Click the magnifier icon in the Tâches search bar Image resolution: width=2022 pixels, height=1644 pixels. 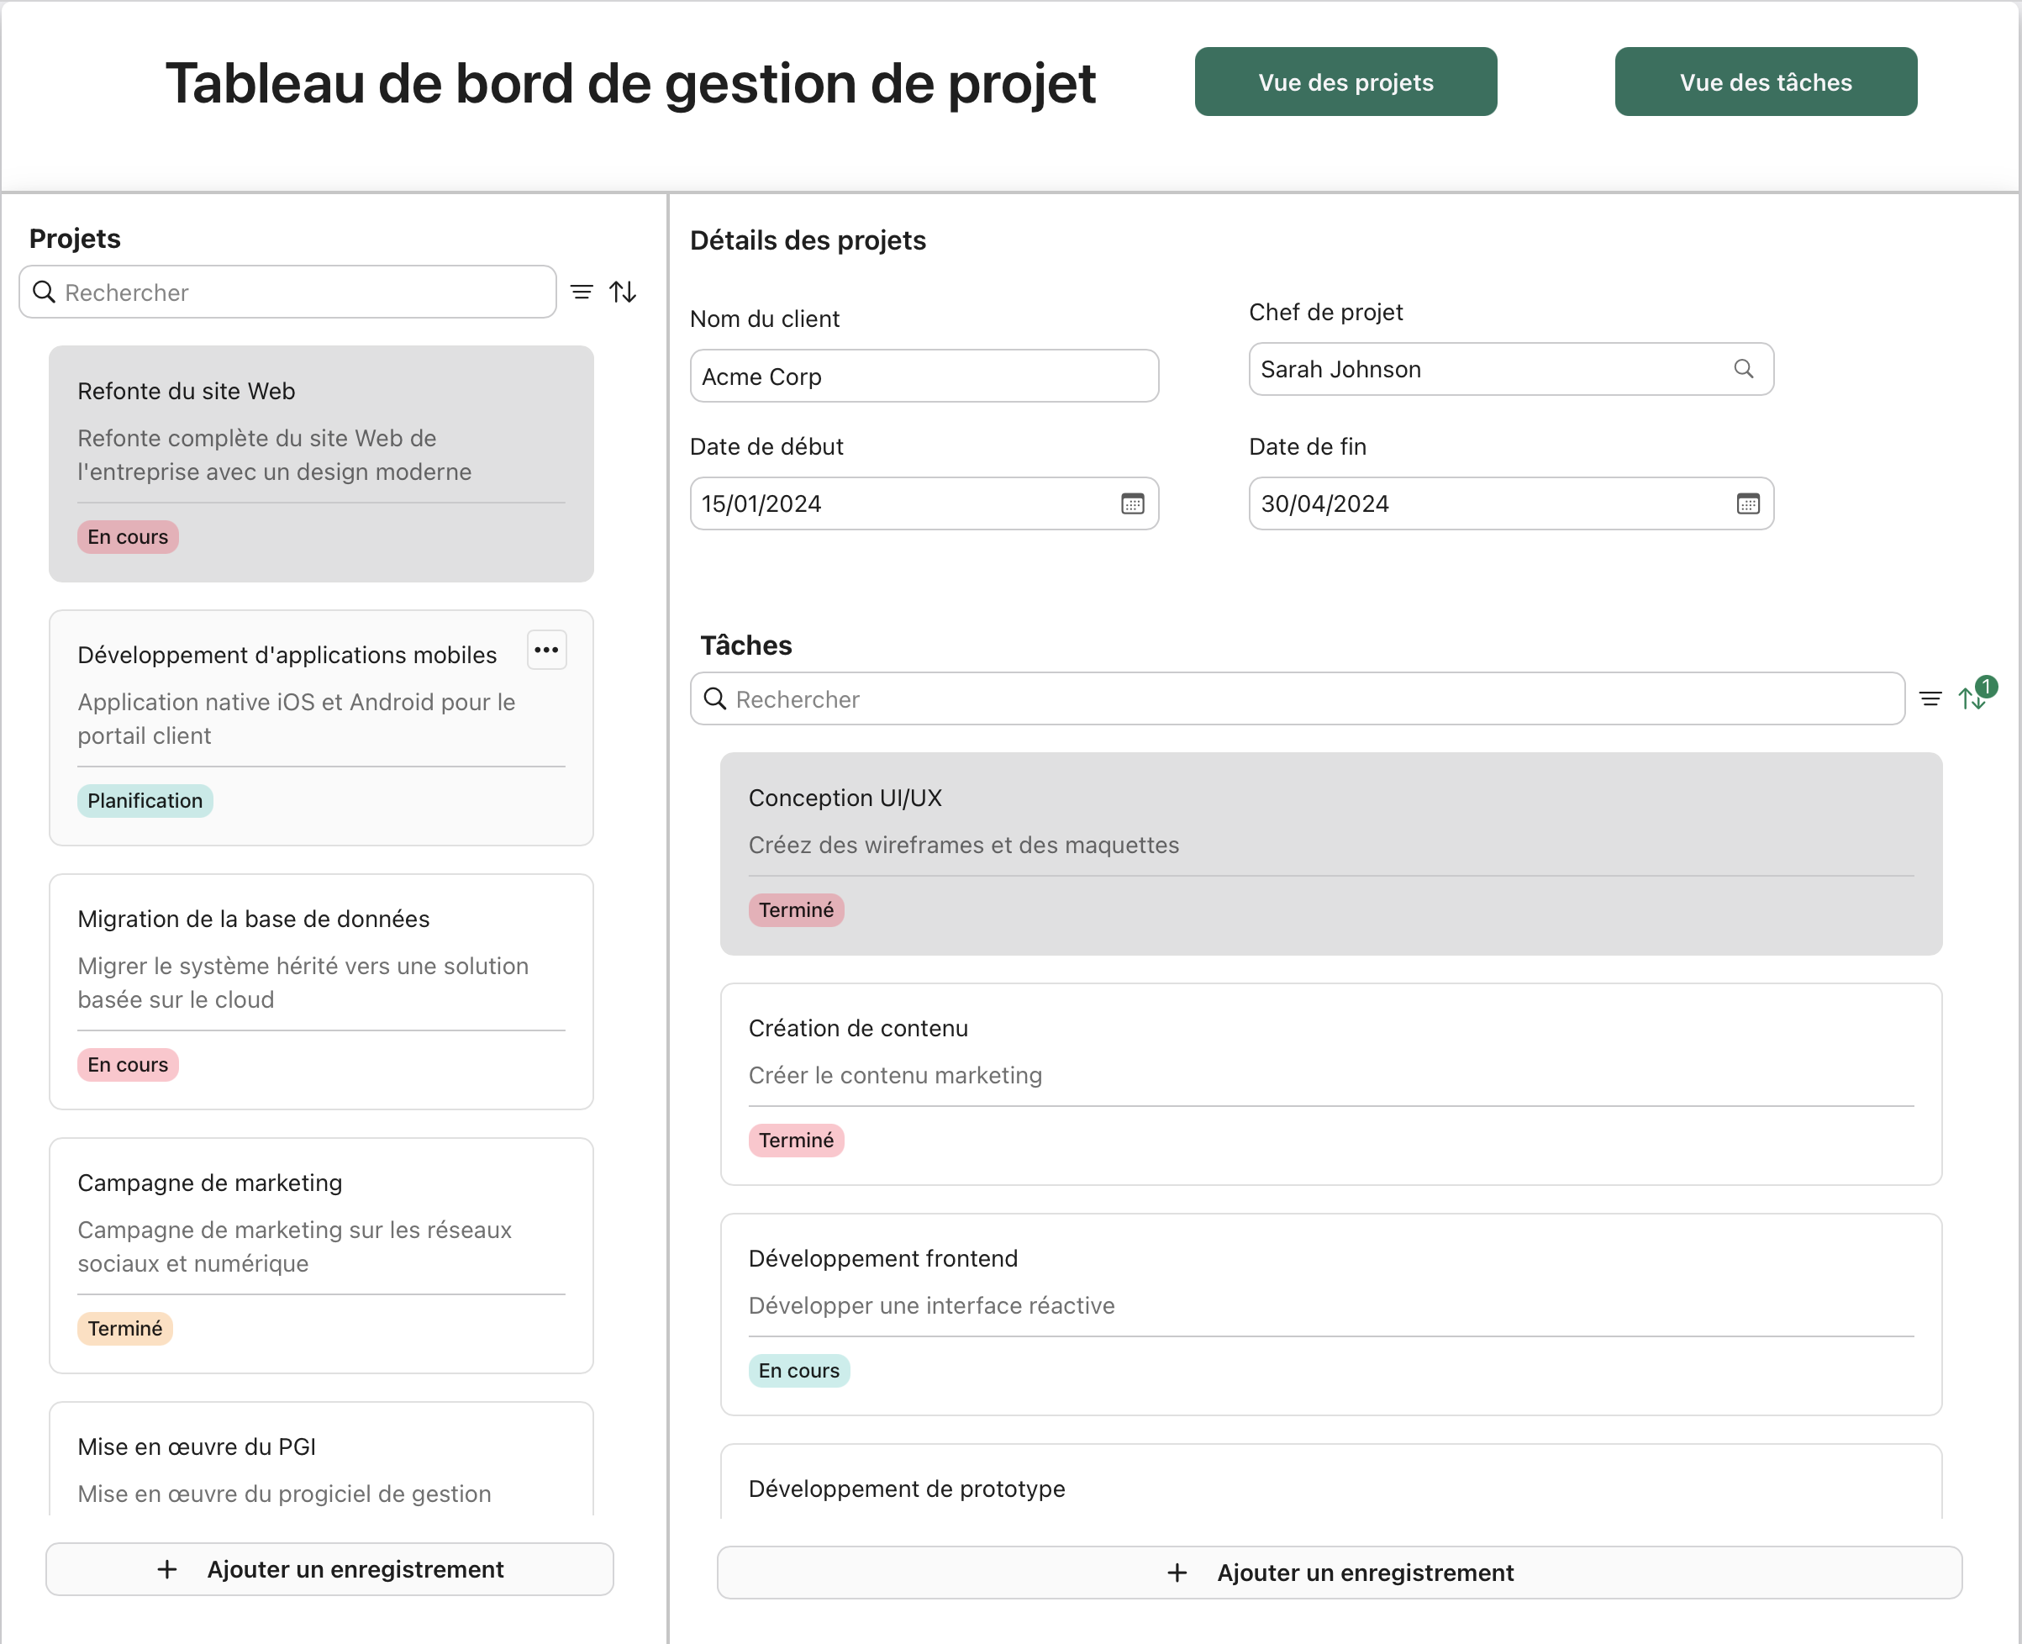tap(714, 699)
